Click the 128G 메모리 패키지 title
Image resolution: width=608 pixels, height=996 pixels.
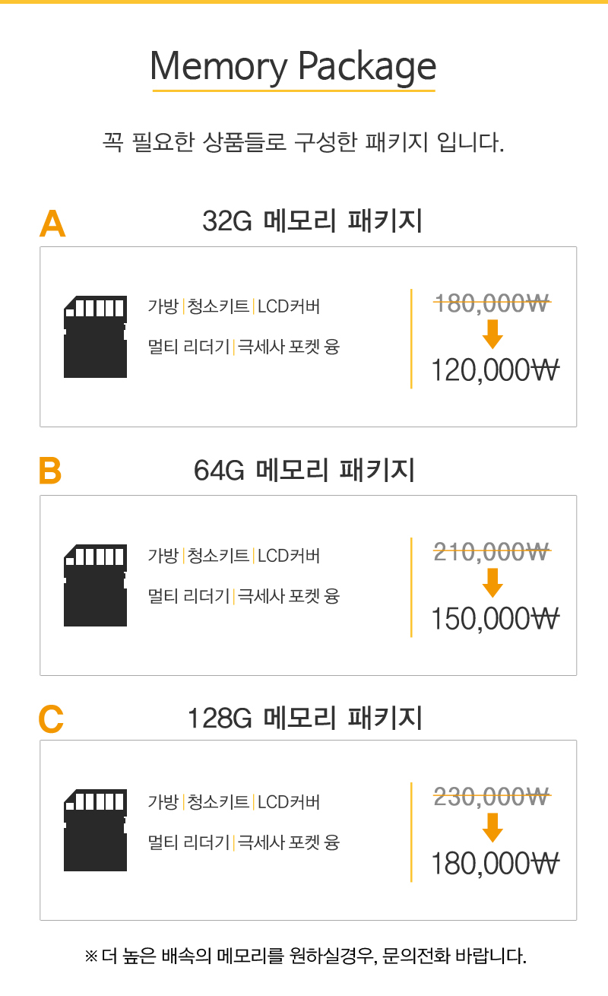coord(304,718)
